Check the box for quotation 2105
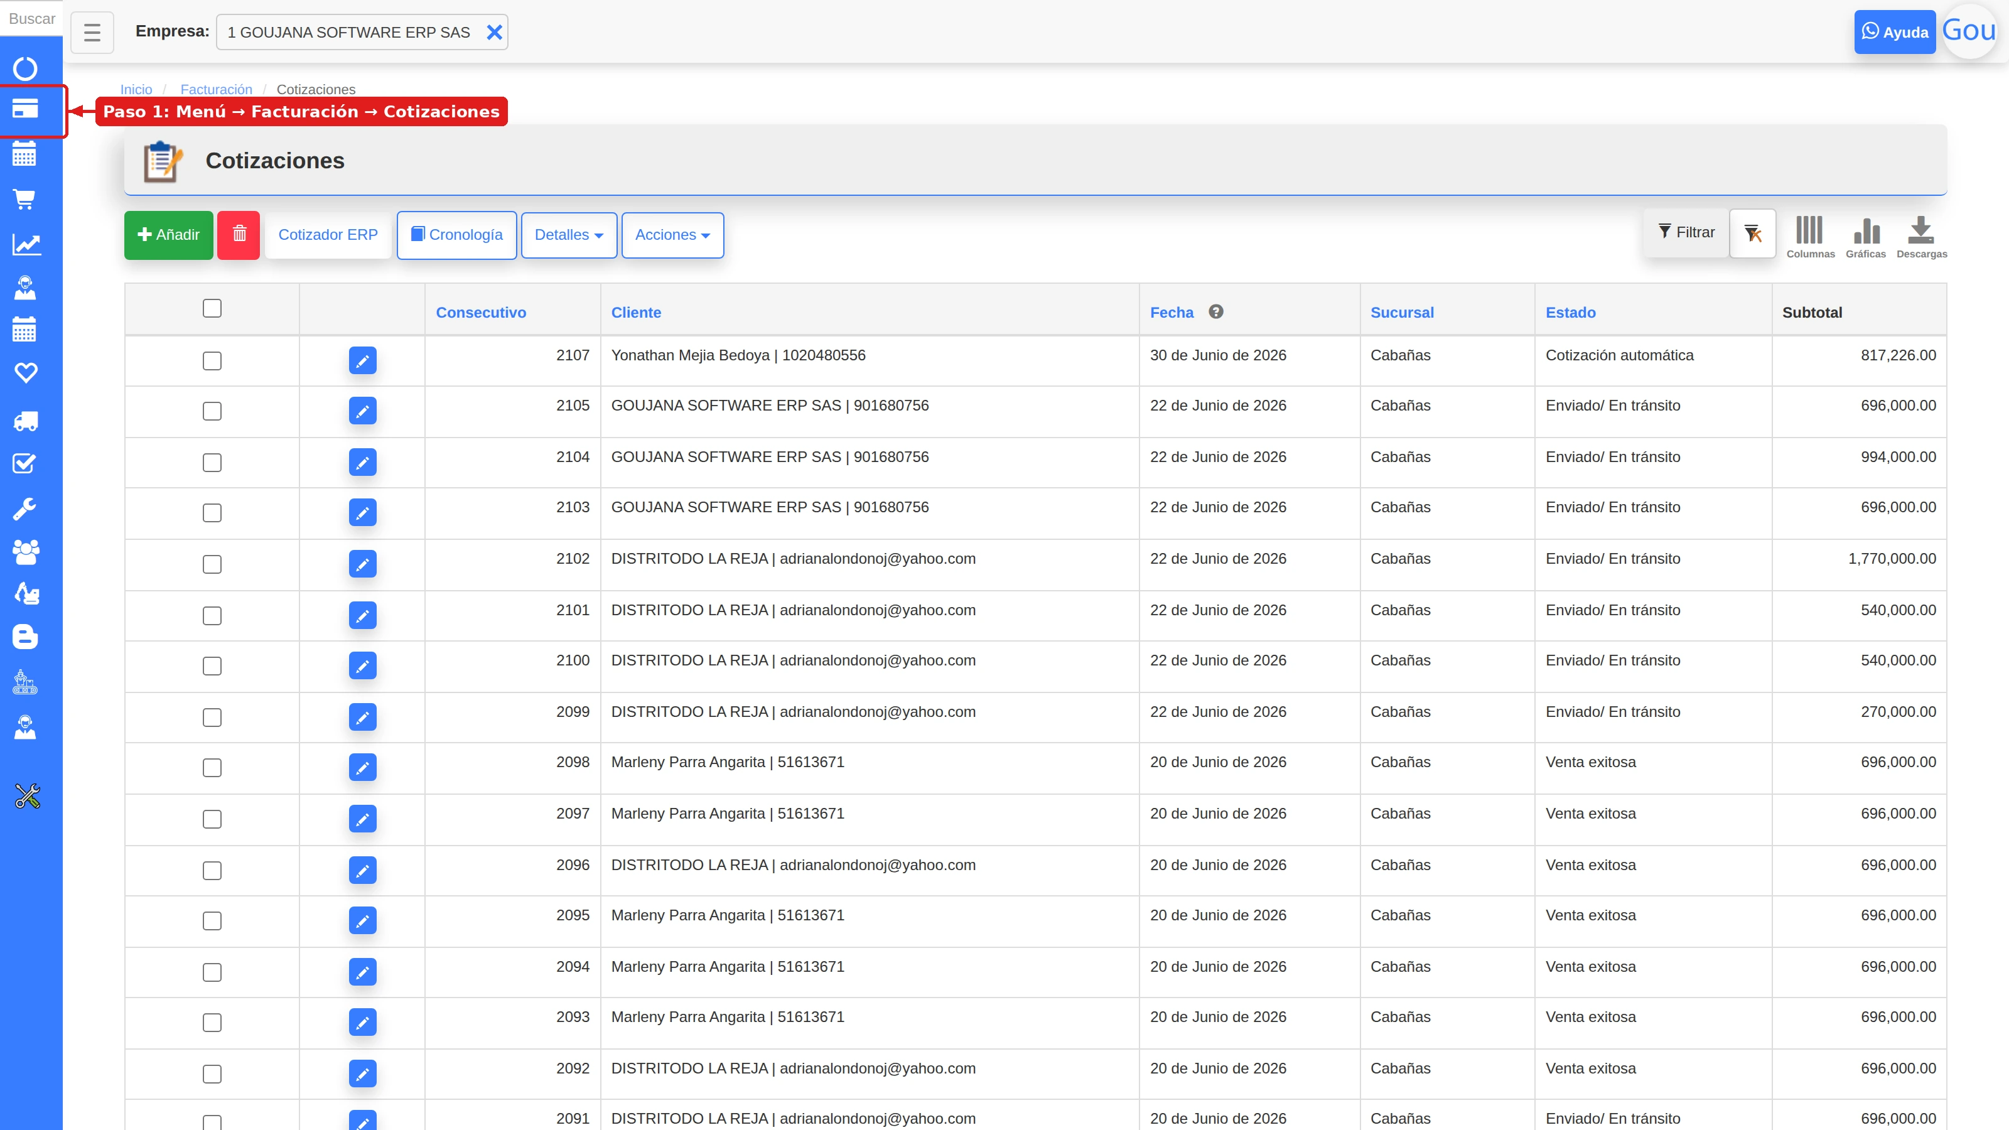This screenshot has width=2009, height=1130. click(x=212, y=411)
